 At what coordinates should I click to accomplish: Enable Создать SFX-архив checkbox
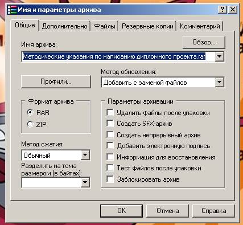tap(110, 124)
